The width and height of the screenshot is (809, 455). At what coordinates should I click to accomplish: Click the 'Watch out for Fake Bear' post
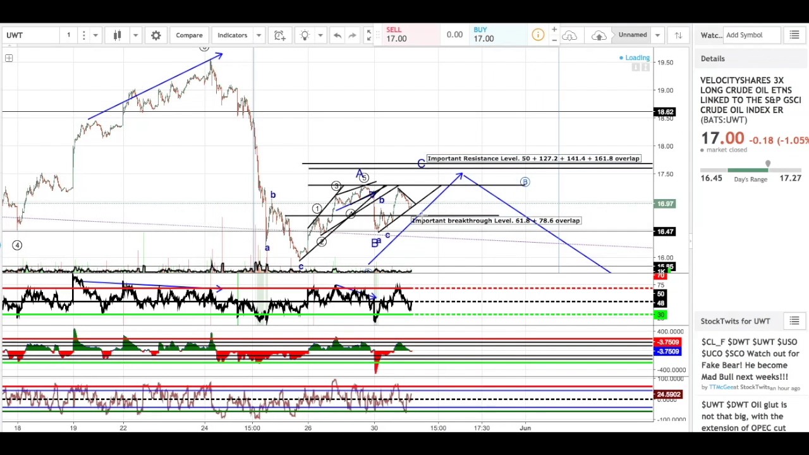tap(750, 360)
